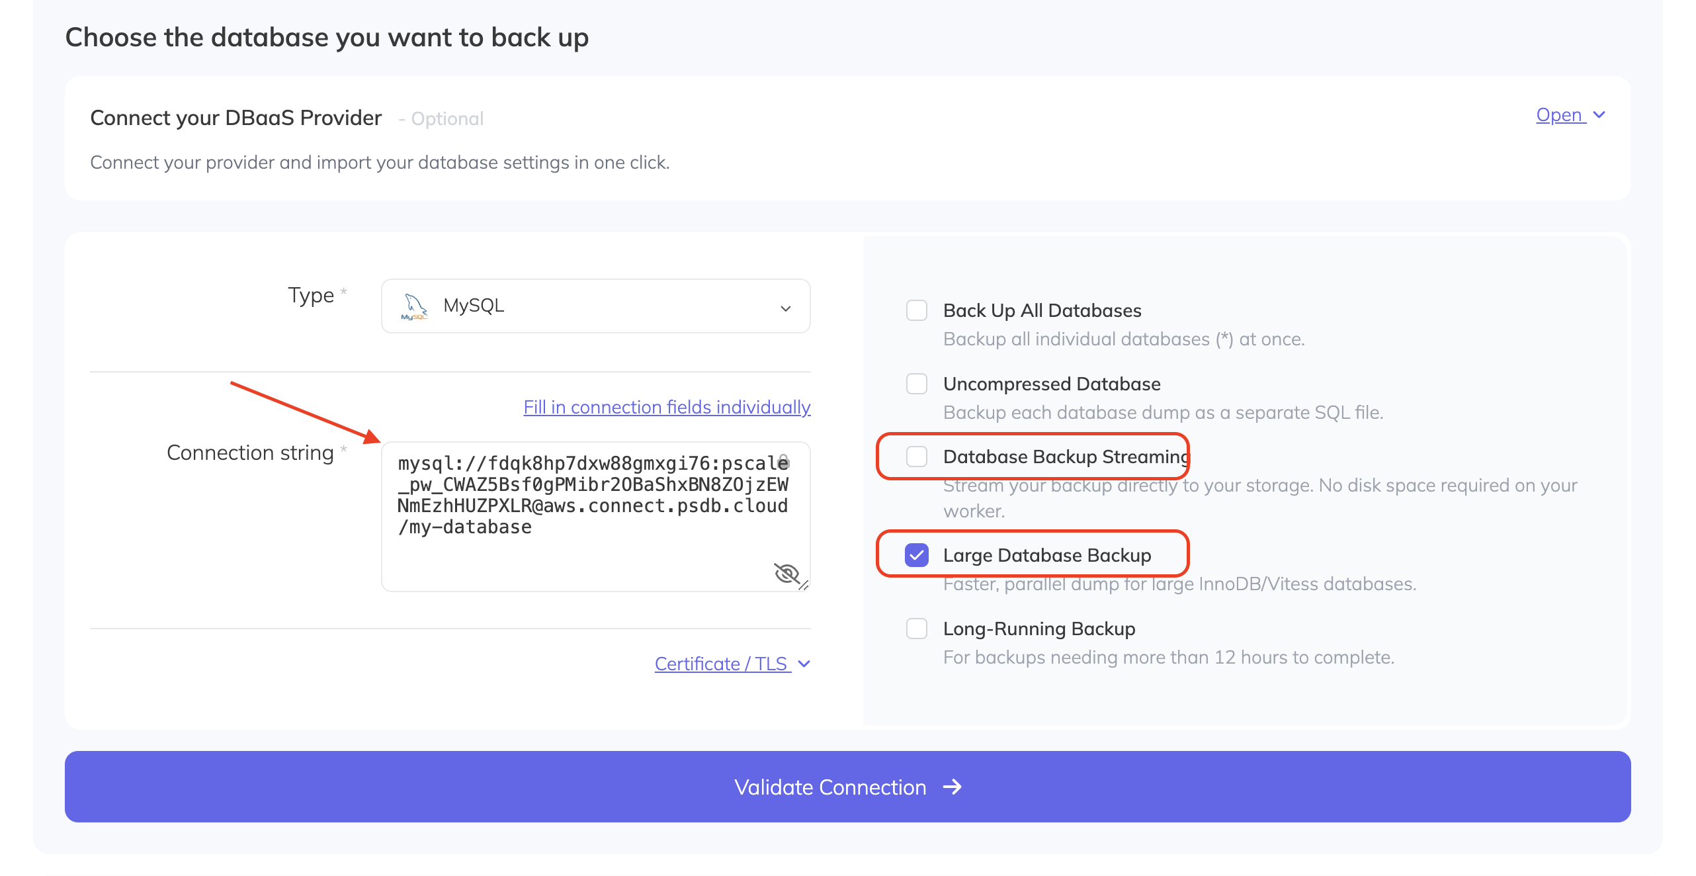Click the Connect your DBaaS Provider heading
Screen dimensions: 1696x876
236,118
